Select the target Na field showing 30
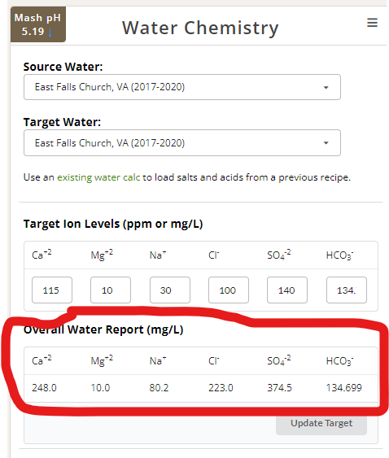This screenshot has width=389, height=458. [170, 290]
